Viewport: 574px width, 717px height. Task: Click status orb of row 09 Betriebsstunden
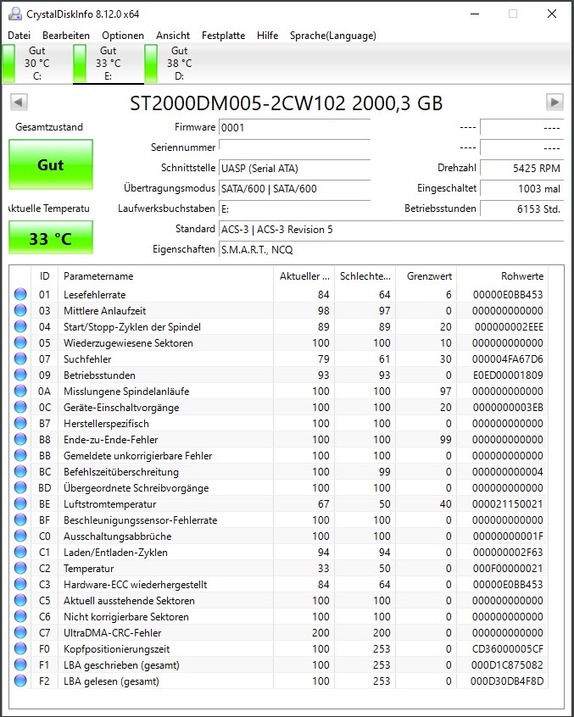tap(20, 375)
